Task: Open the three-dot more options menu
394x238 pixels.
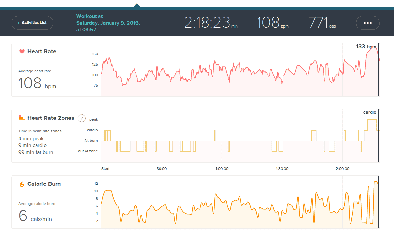Action: [x=367, y=23]
